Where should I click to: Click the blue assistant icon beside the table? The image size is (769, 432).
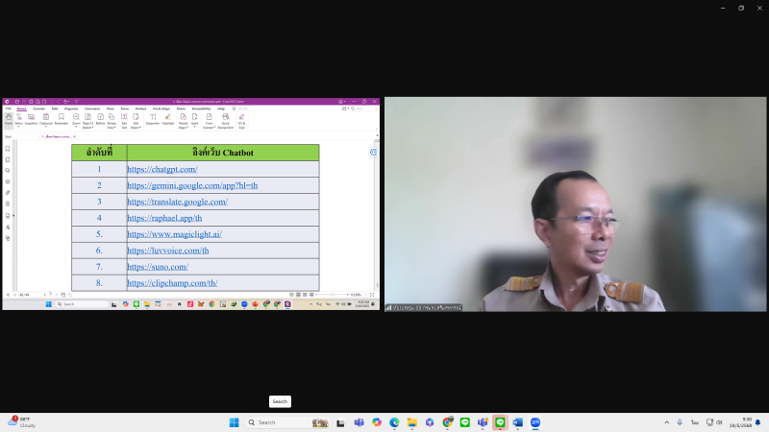click(x=373, y=153)
